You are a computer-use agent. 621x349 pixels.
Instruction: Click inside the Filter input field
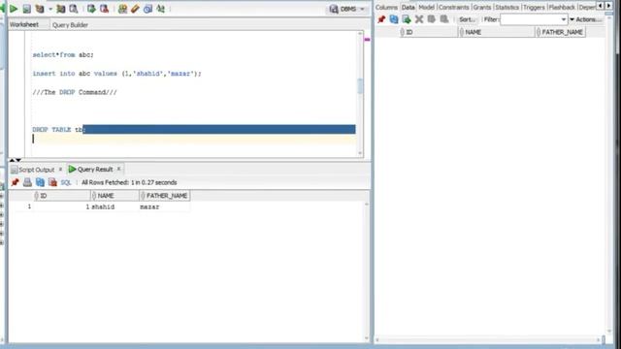tap(530, 19)
